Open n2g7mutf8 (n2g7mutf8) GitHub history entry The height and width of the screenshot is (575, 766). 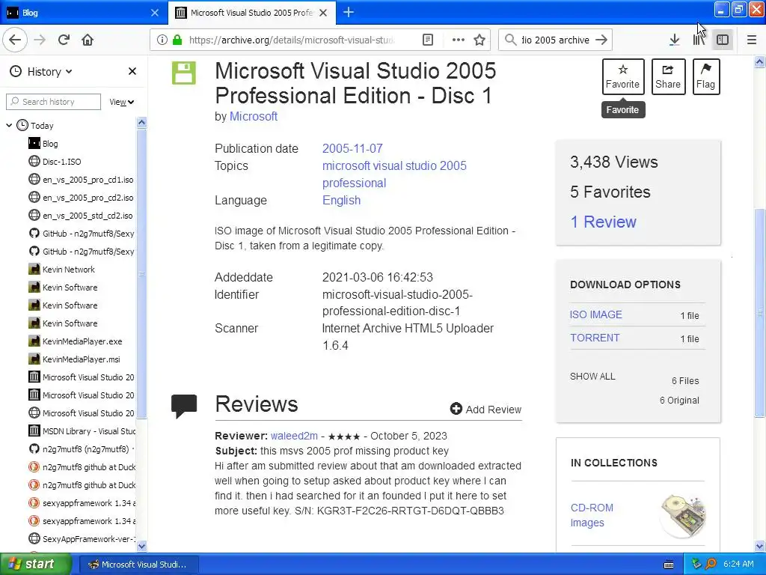pyautogui.click(x=81, y=449)
